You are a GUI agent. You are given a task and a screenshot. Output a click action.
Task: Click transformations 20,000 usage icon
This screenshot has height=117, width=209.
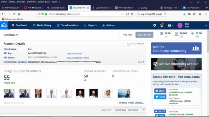click(x=176, y=34)
